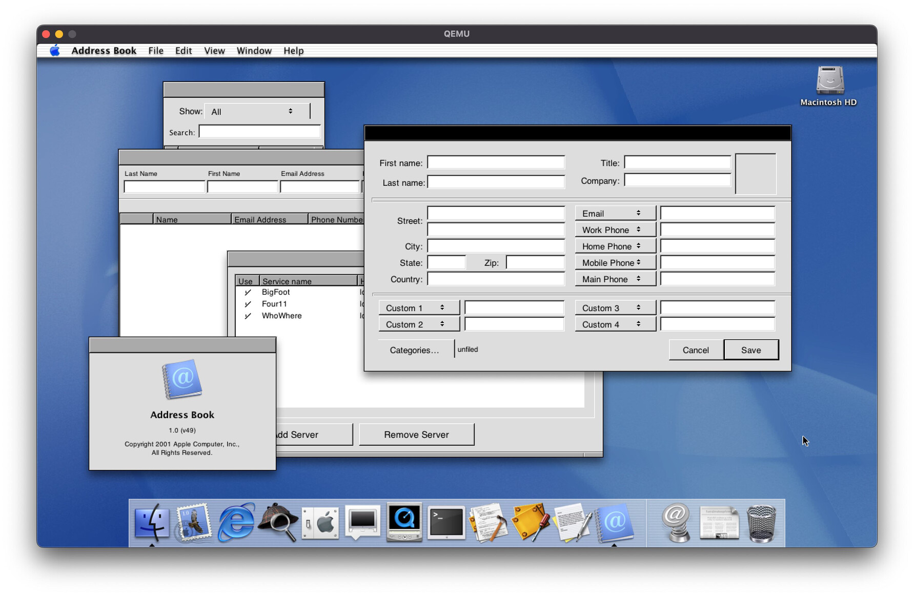The height and width of the screenshot is (596, 914).
Task: Open System Preferences in the dock
Action: (x=320, y=522)
